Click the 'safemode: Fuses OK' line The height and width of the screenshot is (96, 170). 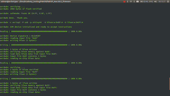26,13
